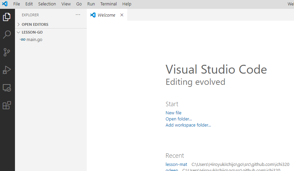Click the Recent section heading
This screenshot has height=171, width=294.
pyautogui.click(x=175, y=156)
